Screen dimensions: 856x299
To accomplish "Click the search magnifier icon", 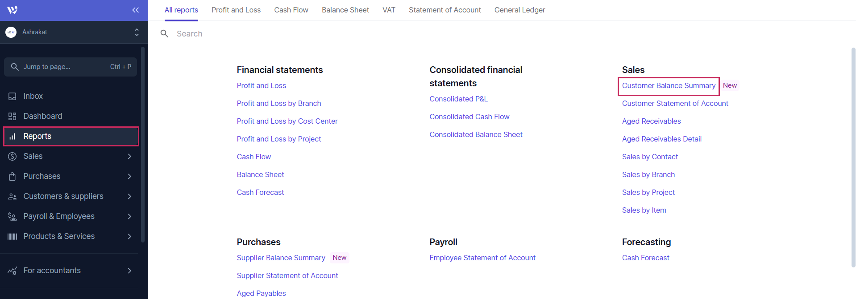I will pos(164,34).
